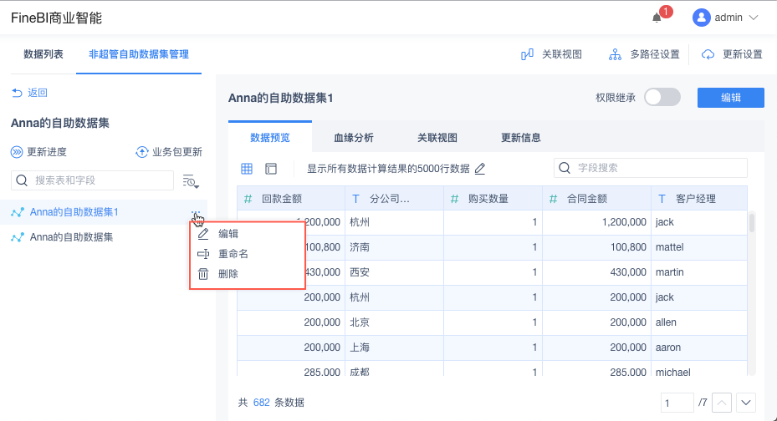
Task: Switch to the 血缘分析 tab
Action: click(353, 138)
